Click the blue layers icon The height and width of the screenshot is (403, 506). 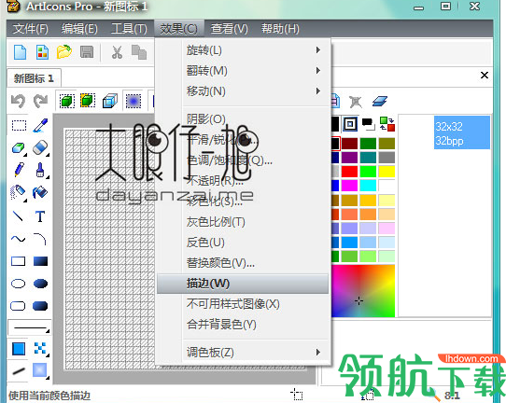379,102
